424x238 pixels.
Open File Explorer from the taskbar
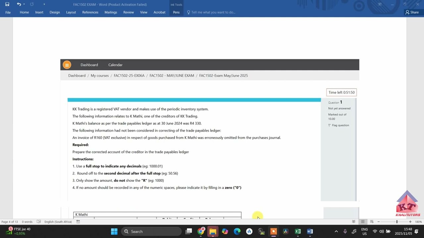pos(213,231)
